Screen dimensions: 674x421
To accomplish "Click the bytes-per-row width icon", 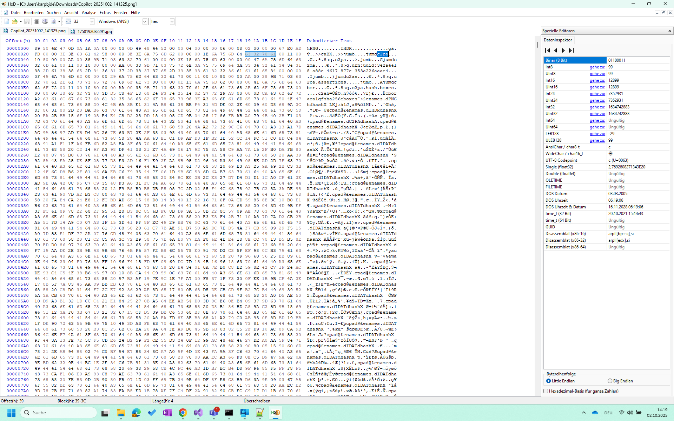I will 68,21.
